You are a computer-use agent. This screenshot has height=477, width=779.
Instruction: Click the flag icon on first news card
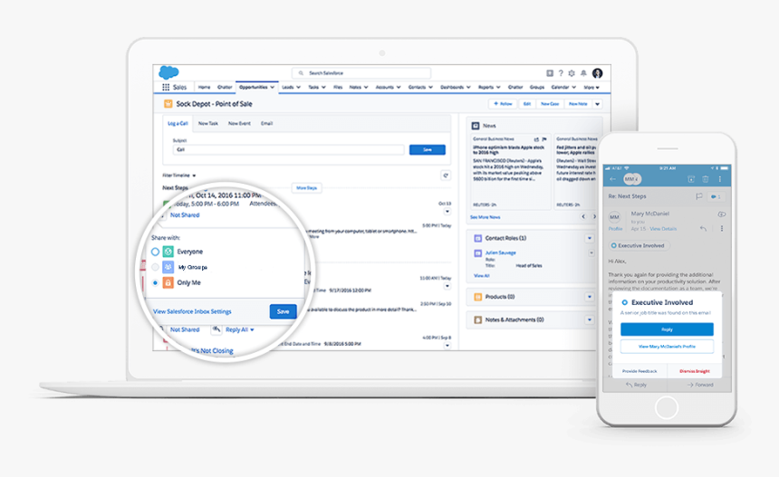coord(544,139)
